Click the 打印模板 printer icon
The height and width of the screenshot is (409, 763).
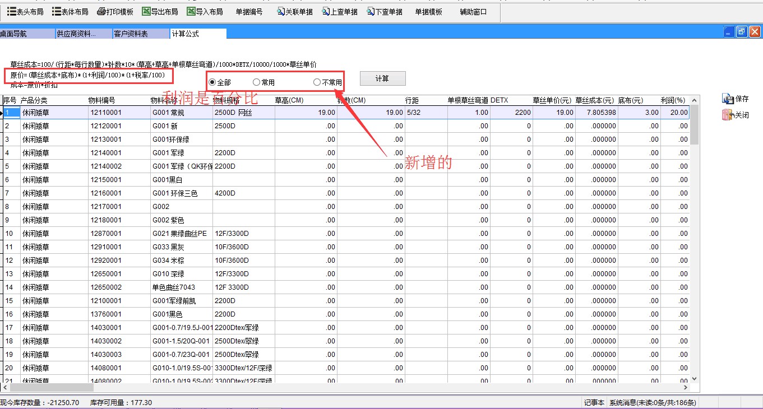[101, 12]
